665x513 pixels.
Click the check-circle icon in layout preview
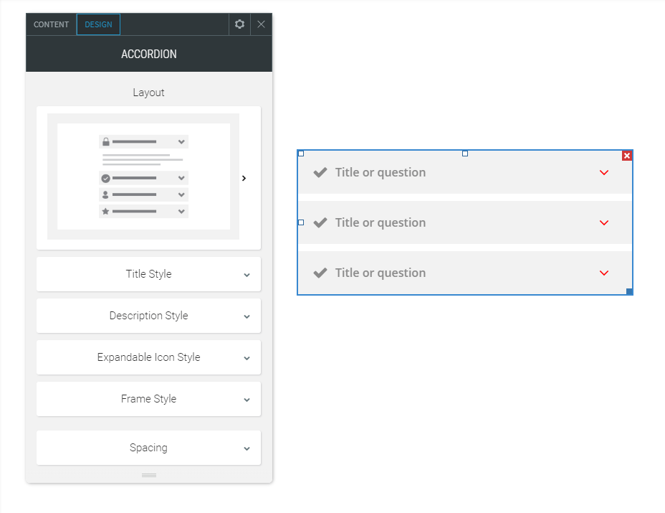[x=107, y=177]
